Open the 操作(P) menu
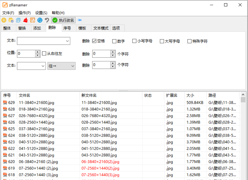 (x=25, y=13)
